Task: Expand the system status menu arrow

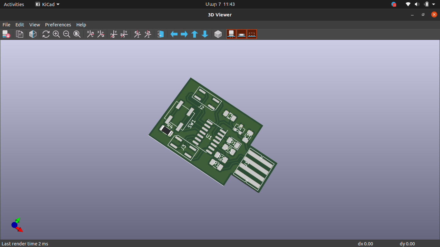Action: (x=434, y=5)
